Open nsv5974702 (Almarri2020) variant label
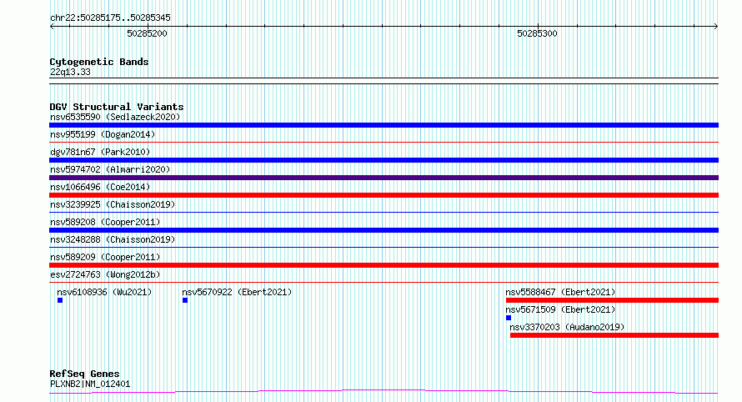Viewport: 742px width, 402px height. pos(110,169)
